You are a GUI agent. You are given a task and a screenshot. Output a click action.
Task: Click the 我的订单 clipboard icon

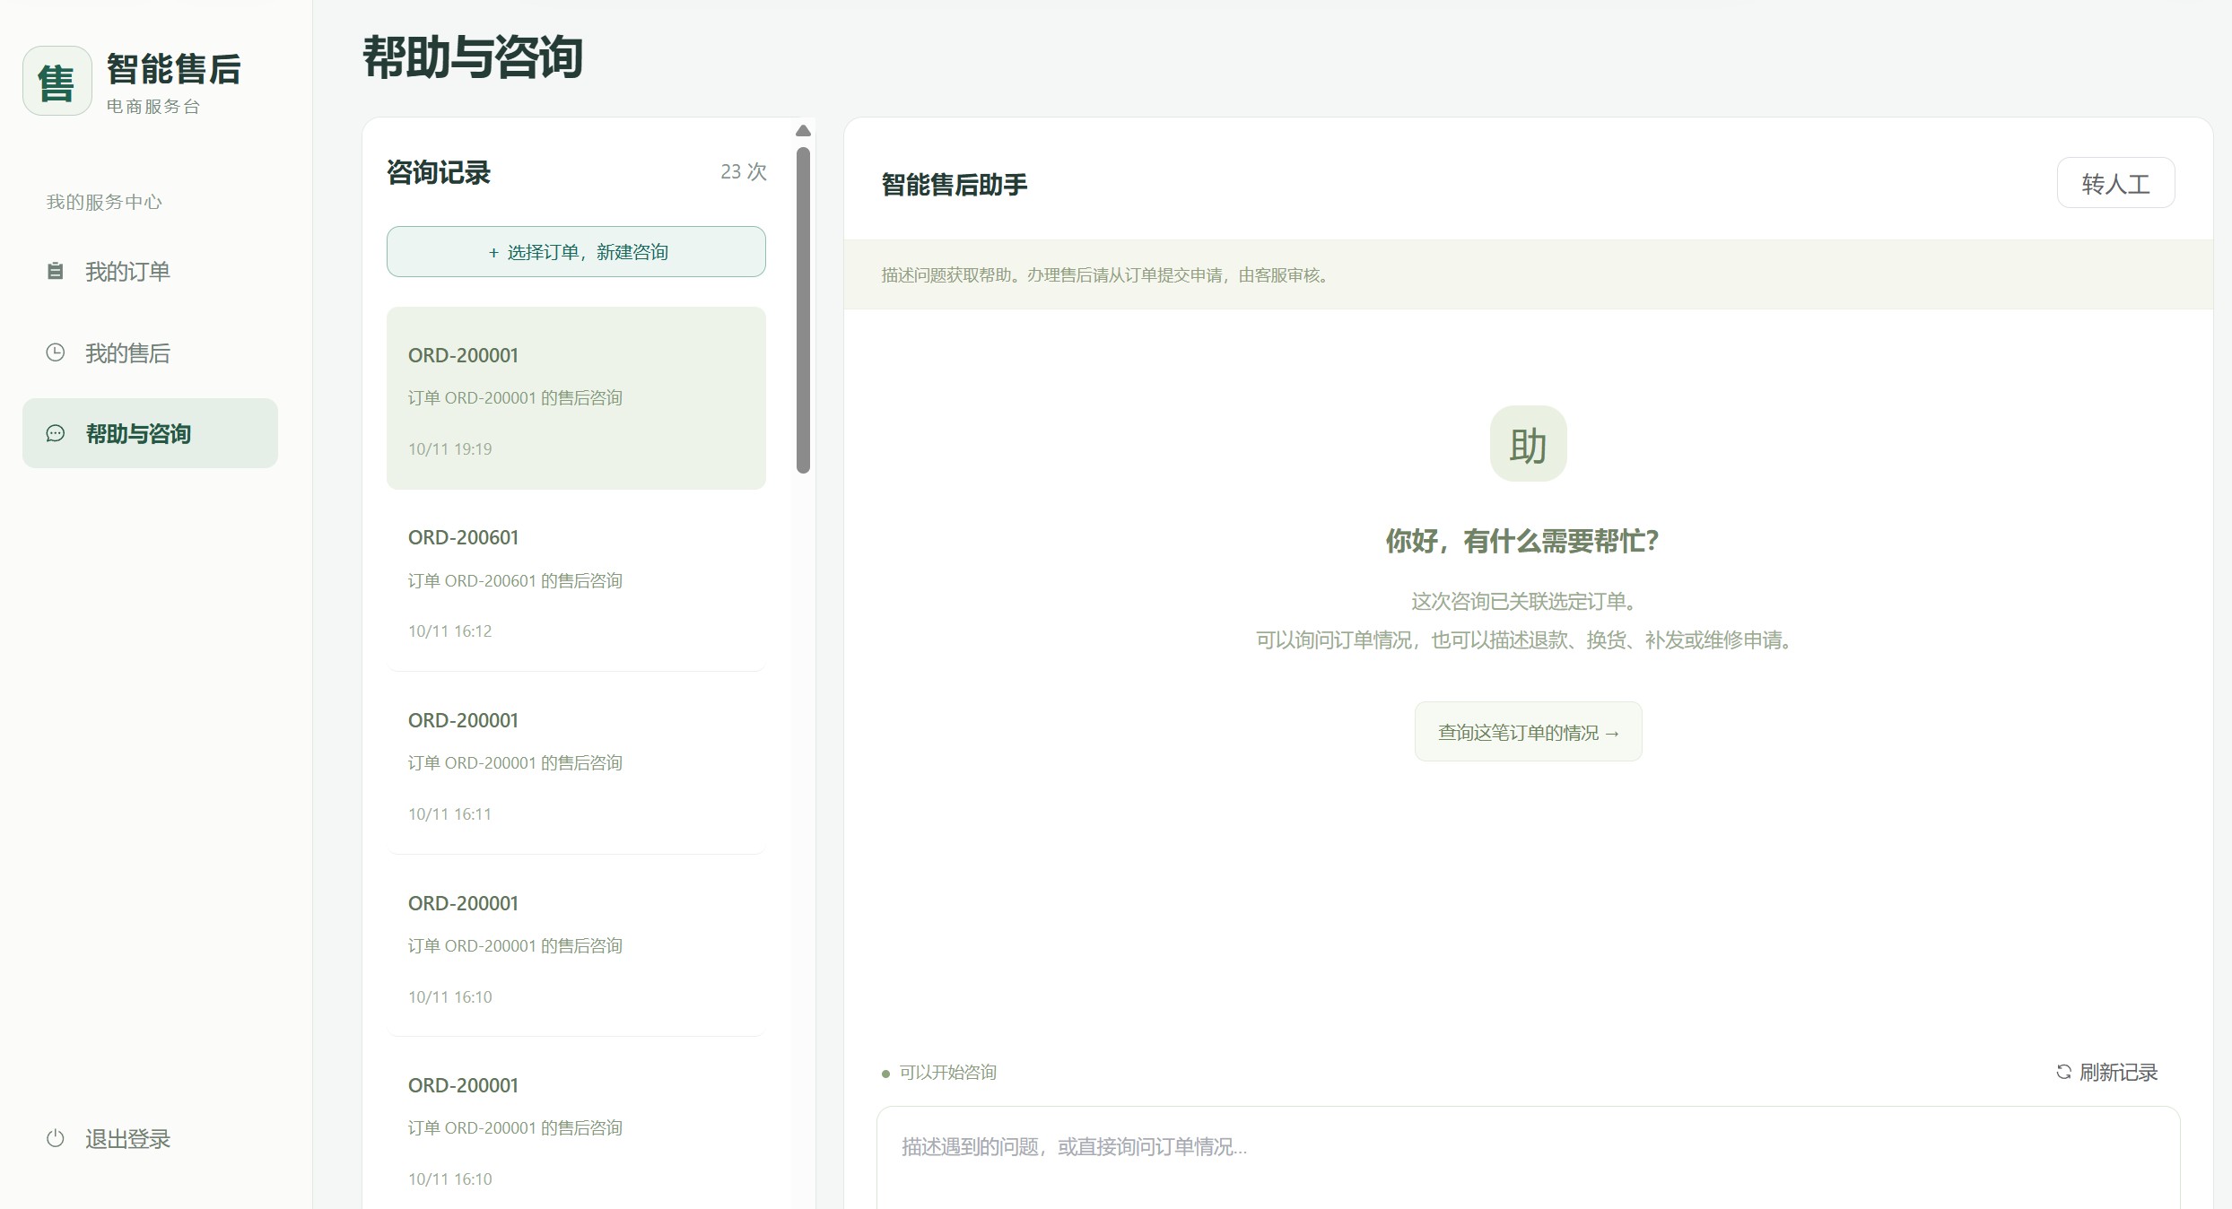tap(56, 271)
